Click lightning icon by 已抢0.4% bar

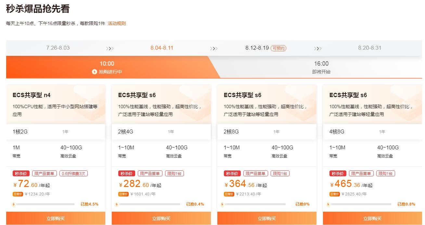click(x=117, y=205)
